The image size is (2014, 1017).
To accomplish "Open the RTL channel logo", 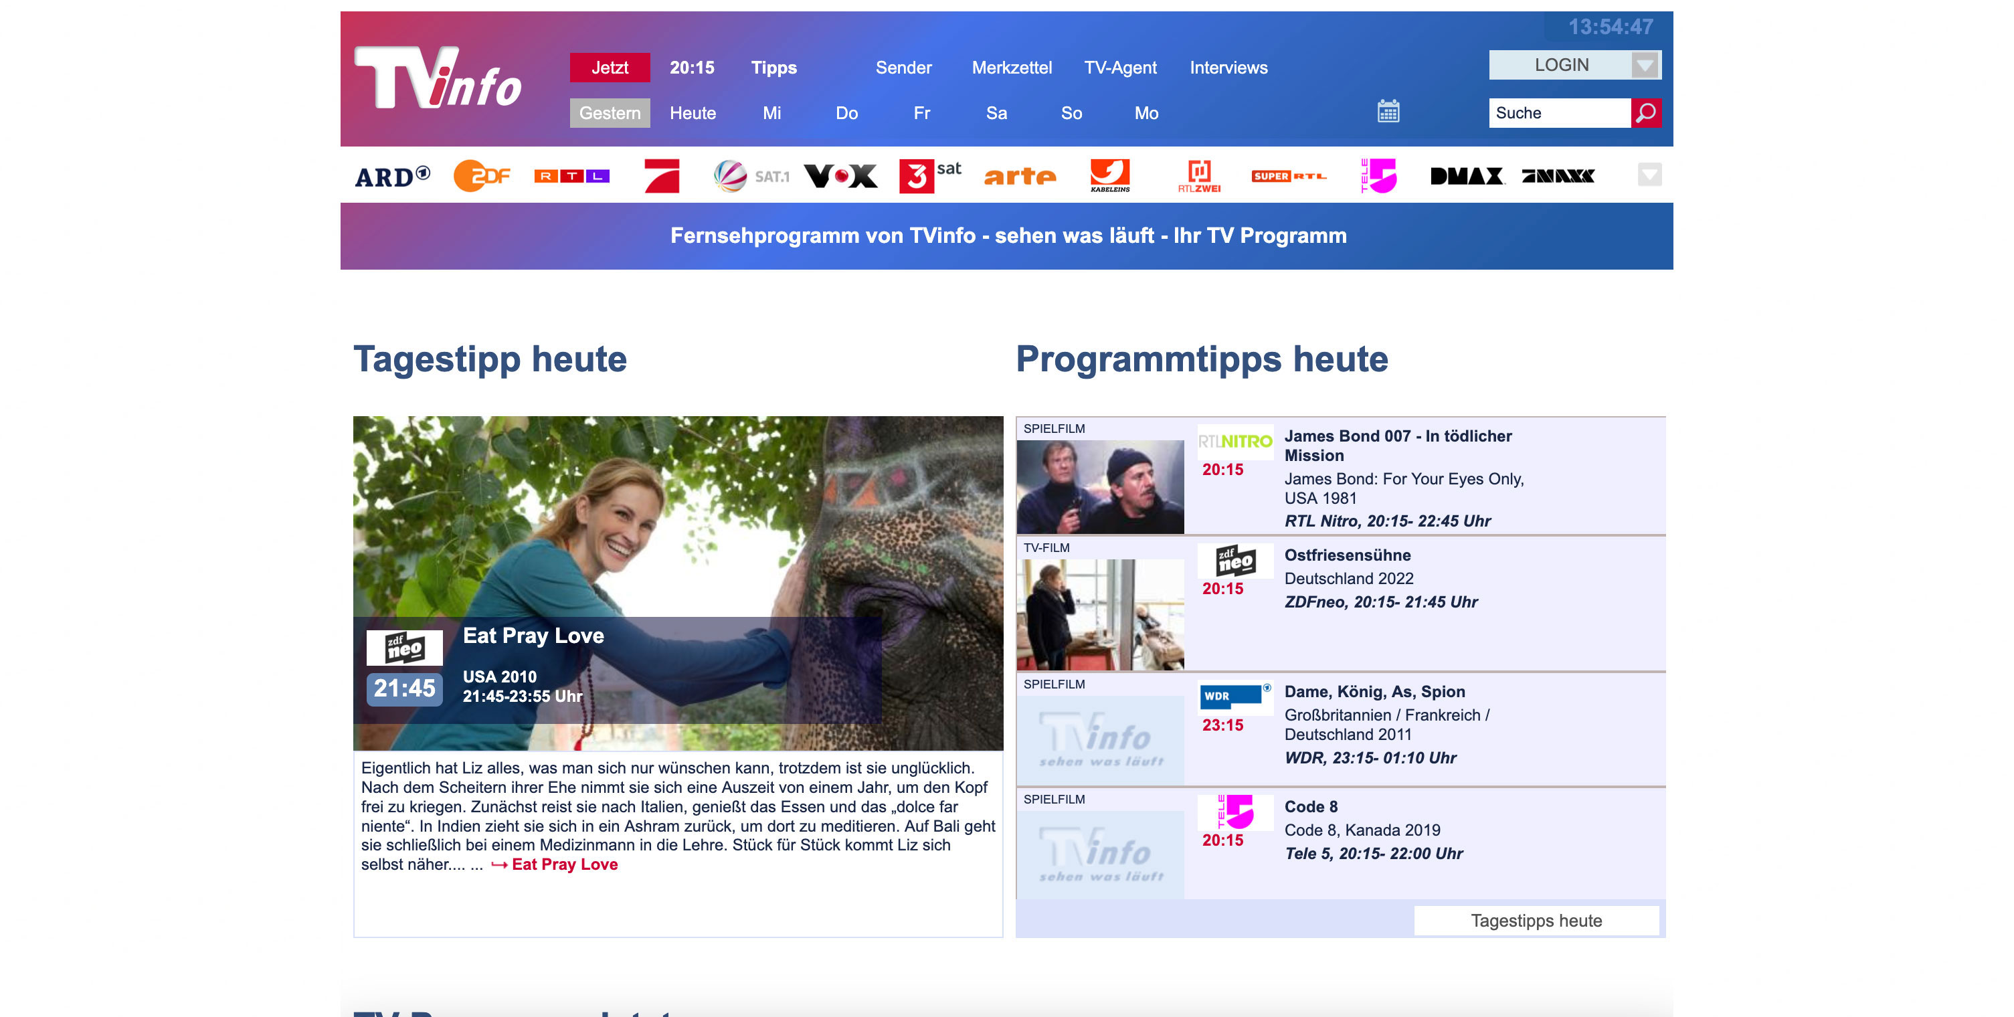I will pyautogui.click(x=571, y=176).
